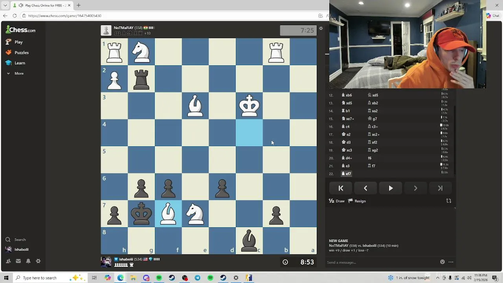Viewport: 503px width, 283px height.
Task: Open chat options three-dots menu
Action: tap(451, 262)
